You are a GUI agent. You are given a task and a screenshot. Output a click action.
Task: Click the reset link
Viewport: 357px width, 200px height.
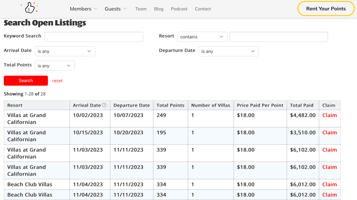[x=58, y=81]
